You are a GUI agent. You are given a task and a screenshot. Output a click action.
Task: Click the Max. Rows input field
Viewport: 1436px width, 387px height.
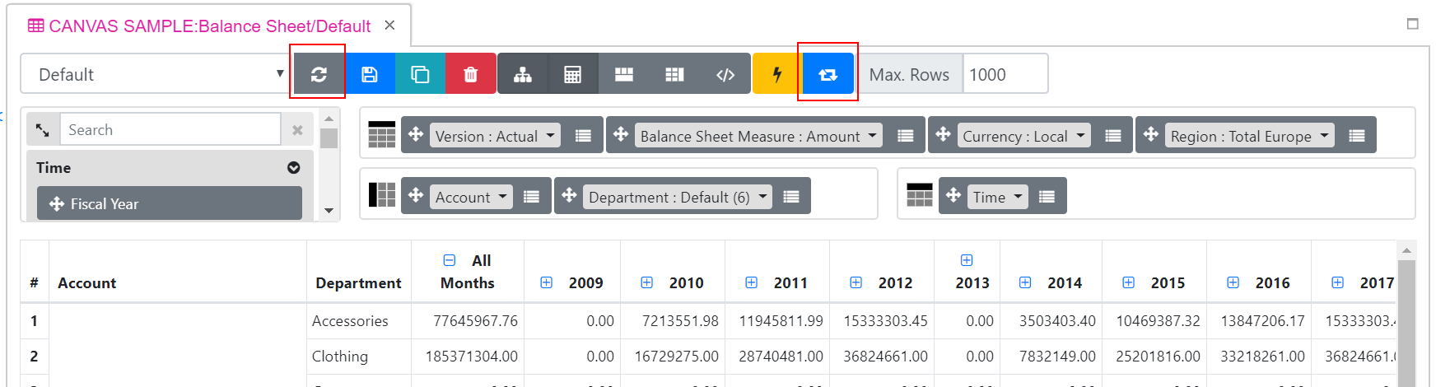pos(1004,74)
